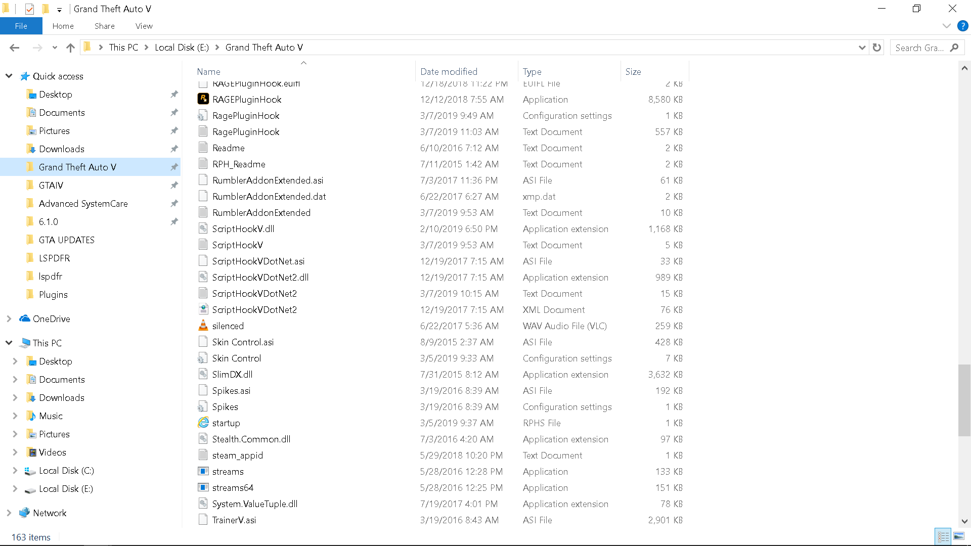Switch to large icons view
The height and width of the screenshot is (546, 971).
(959, 536)
